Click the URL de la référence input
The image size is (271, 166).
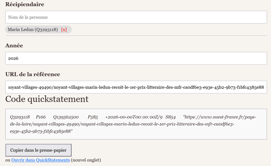coord(136,87)
